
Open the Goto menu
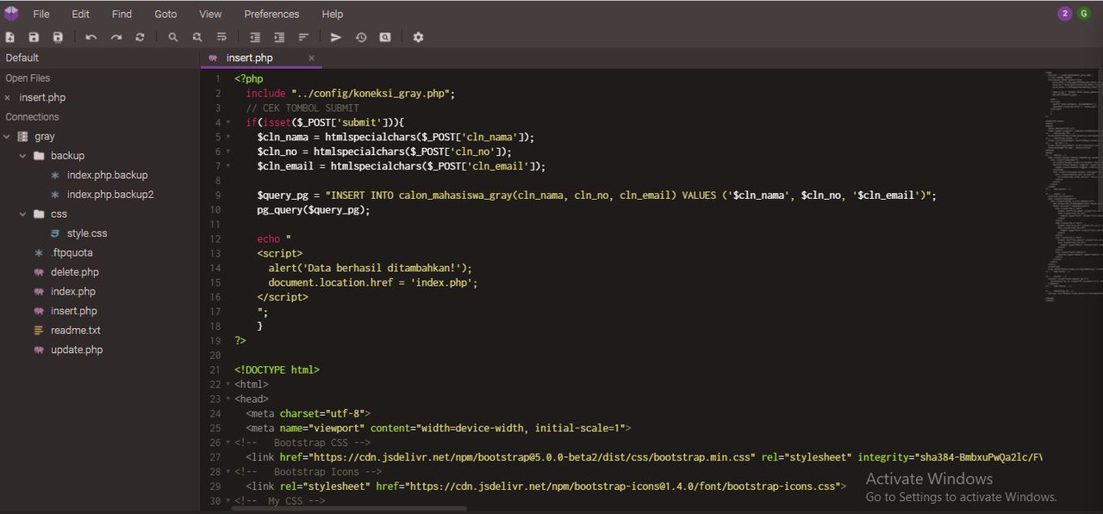[165, 14]
